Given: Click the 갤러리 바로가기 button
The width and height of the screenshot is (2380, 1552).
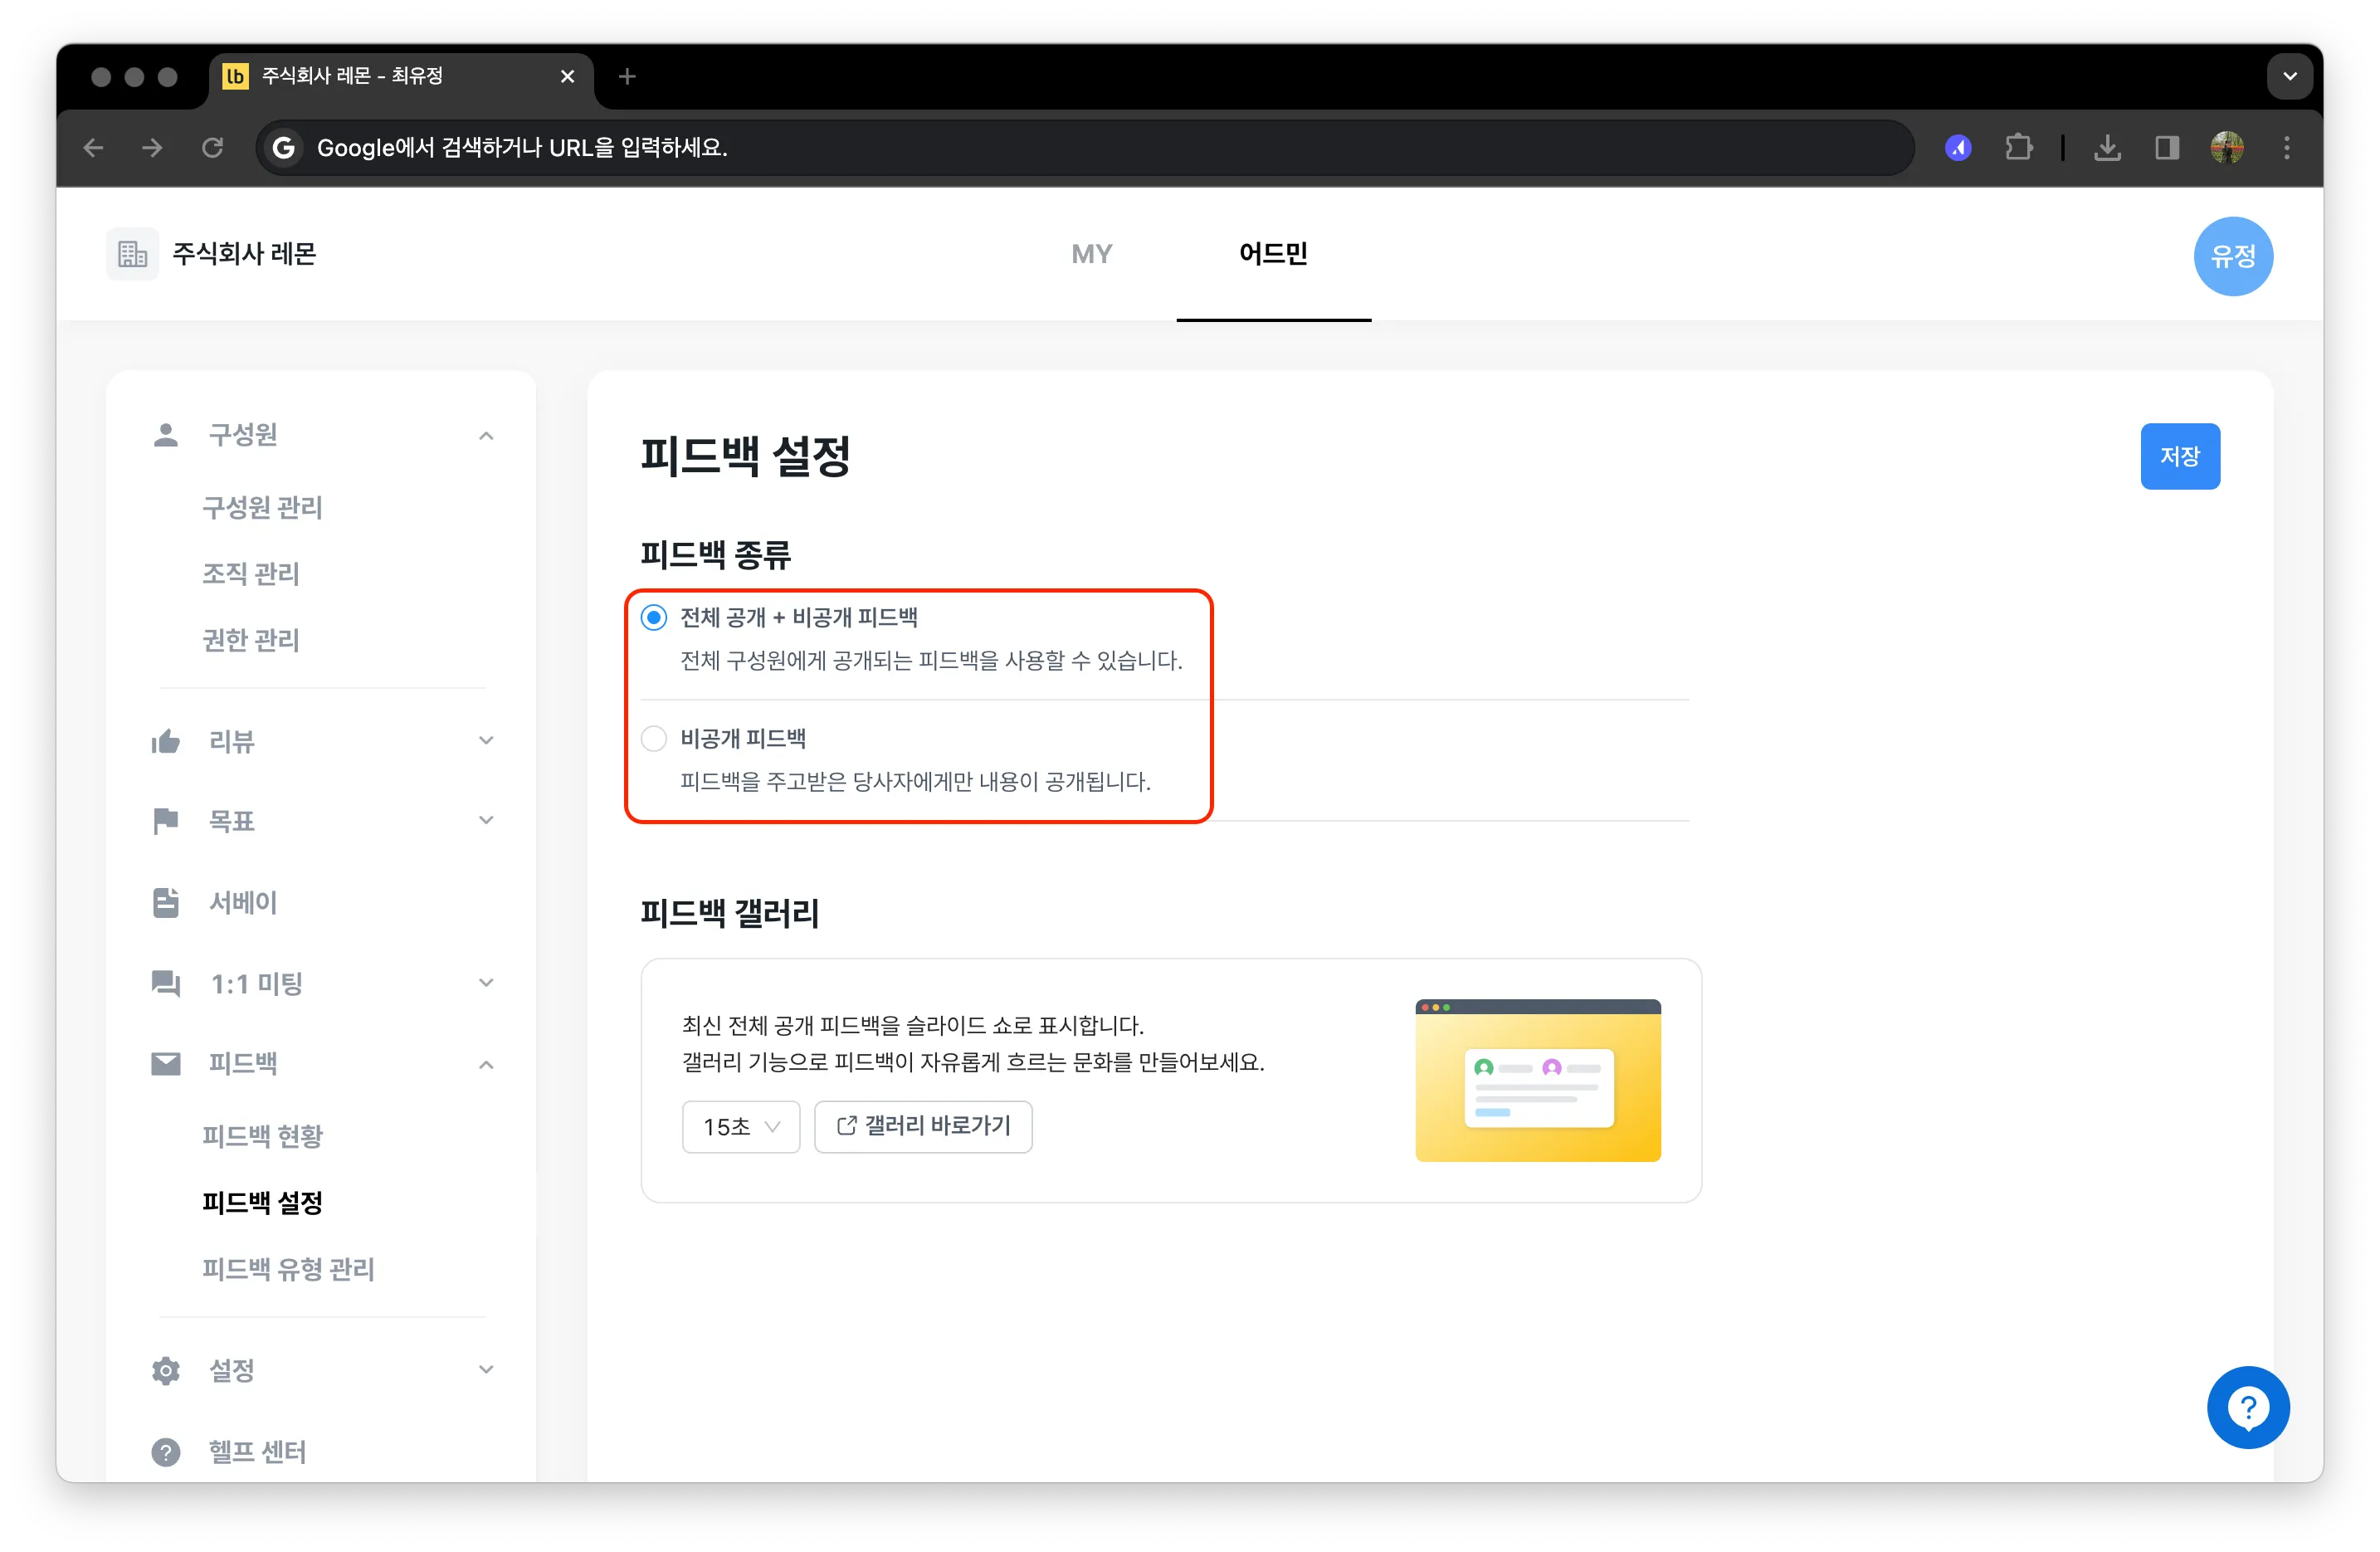Looking at the screenshot, I should pos(923,1127).
